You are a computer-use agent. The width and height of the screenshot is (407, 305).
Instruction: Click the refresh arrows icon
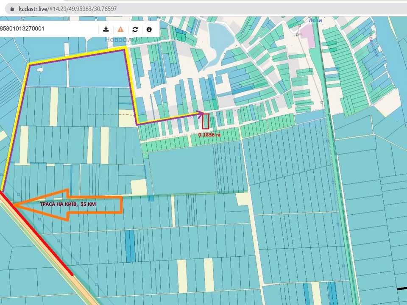[x=135, y=29]
